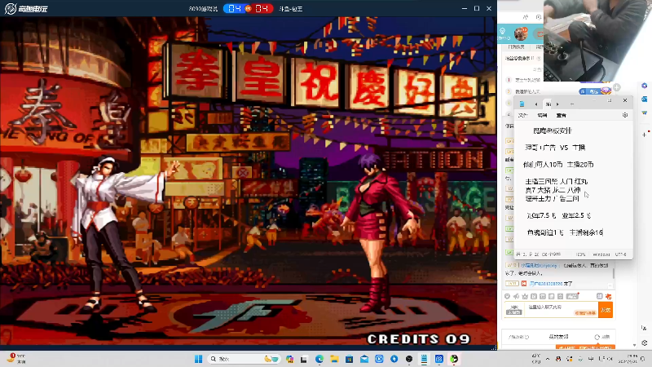Open Microsoft Edge from the taskbar
The height and width of the screenshot is (367, 652).
tap(319, 359)
